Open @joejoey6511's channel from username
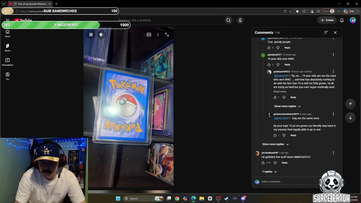This screenshot has height=203, width=361. coord(274,55)
